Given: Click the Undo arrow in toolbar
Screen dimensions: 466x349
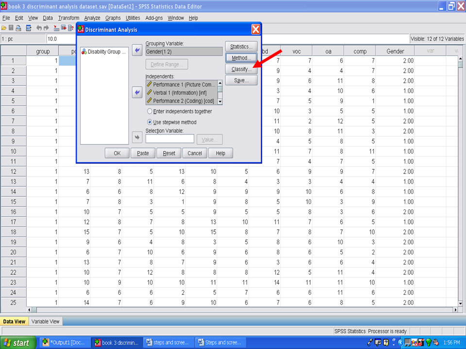Looking at the screenshot, I should (x=39, y=28).
